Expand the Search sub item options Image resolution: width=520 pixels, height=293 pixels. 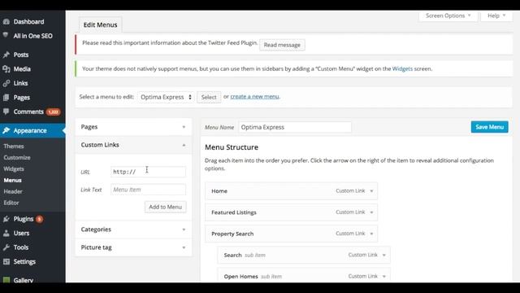(x=384, y=255)
